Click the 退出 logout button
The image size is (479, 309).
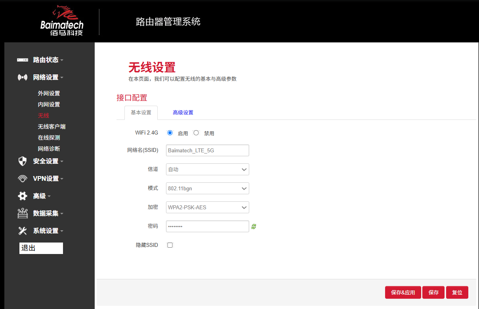tap(41, 248)
